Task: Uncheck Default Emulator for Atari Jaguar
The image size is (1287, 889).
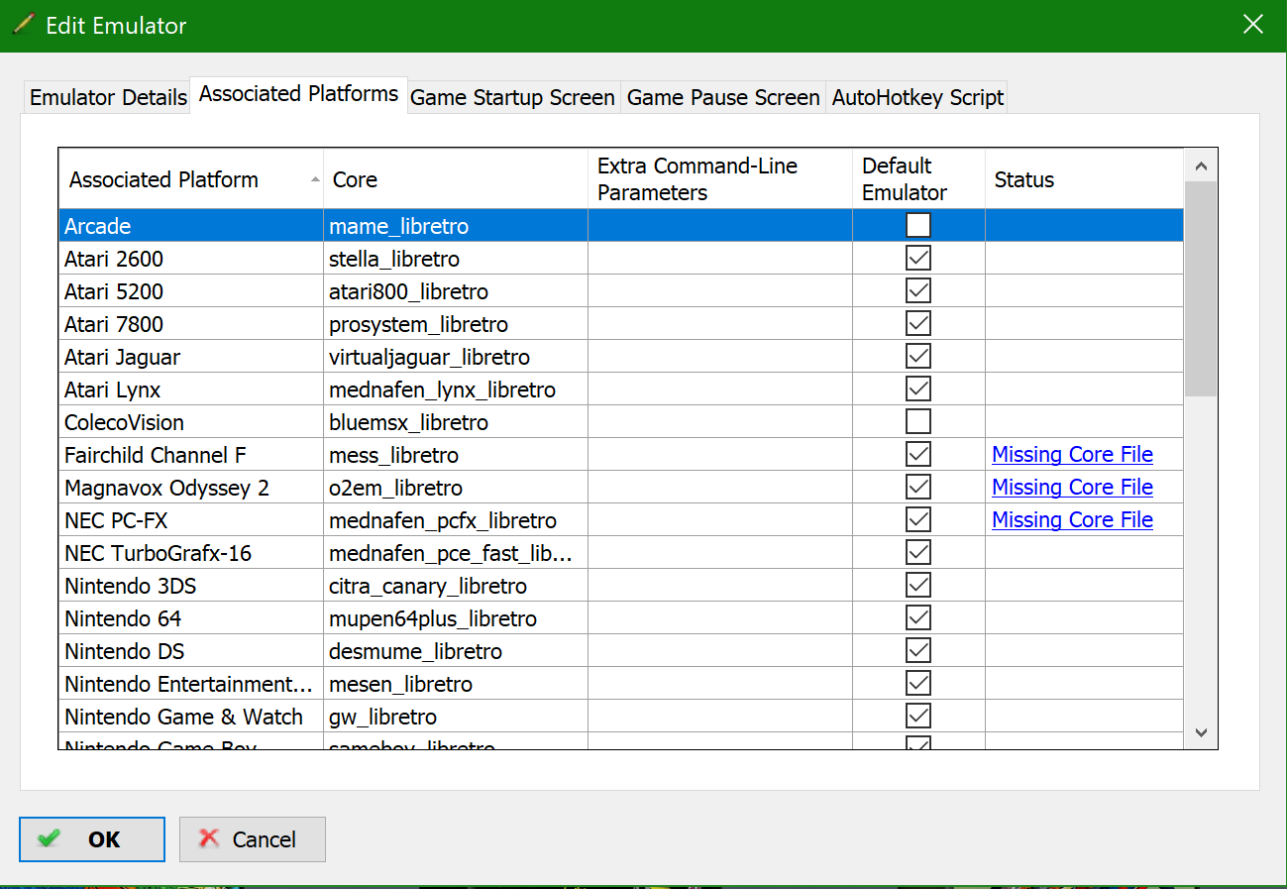Action: click(918, 357)
